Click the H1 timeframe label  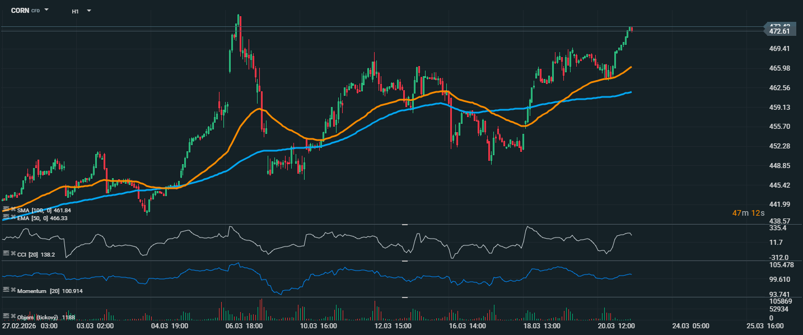point(75,11)
